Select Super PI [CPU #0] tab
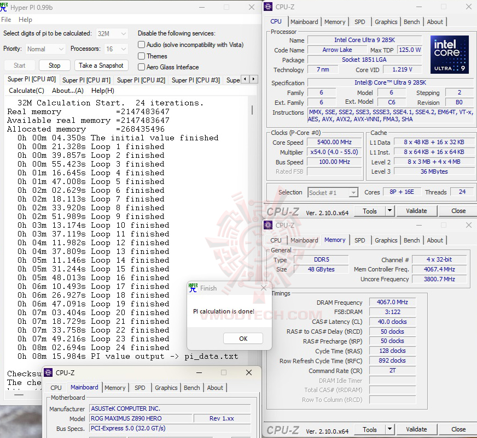This screenshot has width=477, height=438. 32,79
